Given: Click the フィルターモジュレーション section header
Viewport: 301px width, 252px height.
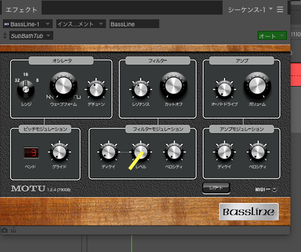Looking at the screenshot, I should [158, 129].
